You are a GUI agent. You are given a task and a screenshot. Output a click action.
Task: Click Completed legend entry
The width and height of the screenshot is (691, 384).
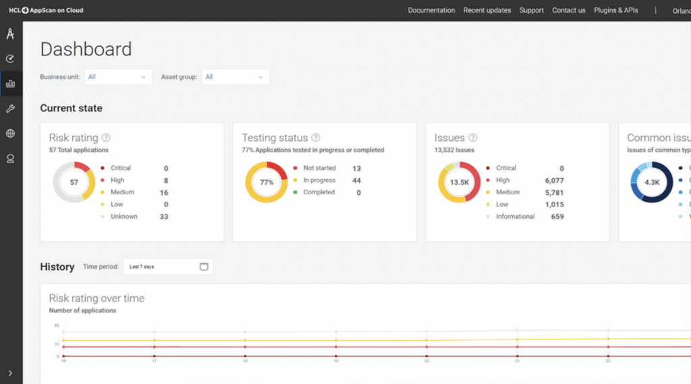pyautogui.click(x=319, y=192)
